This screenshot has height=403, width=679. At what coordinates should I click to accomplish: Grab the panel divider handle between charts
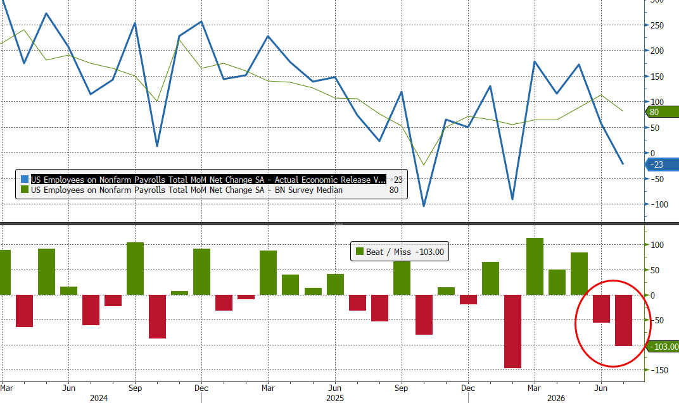point(338,223)
